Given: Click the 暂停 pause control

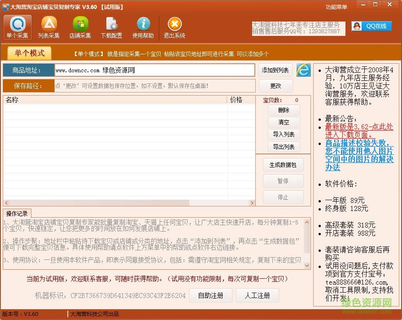Looking at the screenshot, I should pyautogui.click(x=283, y=181).
